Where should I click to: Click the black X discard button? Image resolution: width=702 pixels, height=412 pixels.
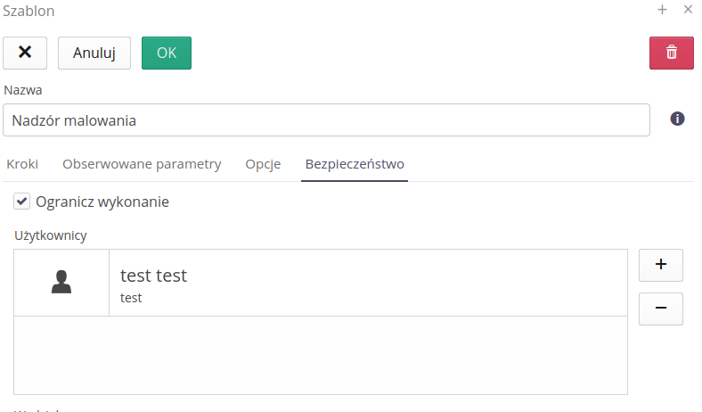click(26, 53)
